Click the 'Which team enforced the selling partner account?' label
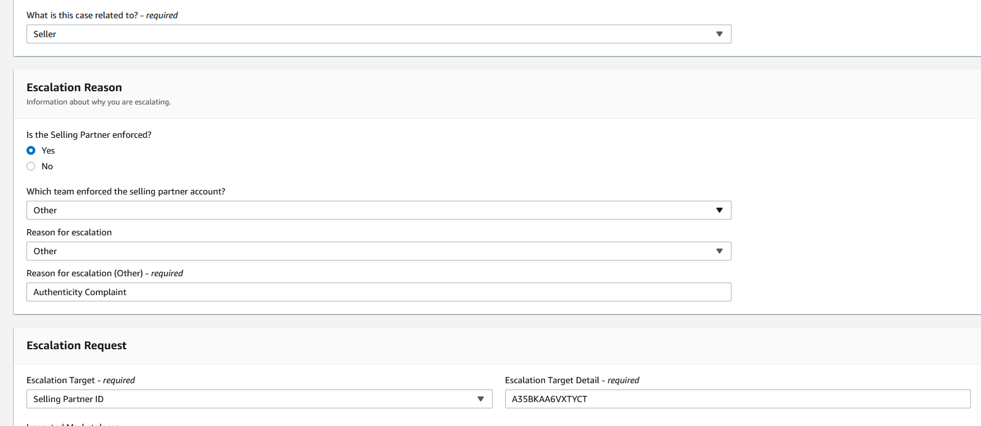The image size is (981, 426). click(x=126, y=191)
